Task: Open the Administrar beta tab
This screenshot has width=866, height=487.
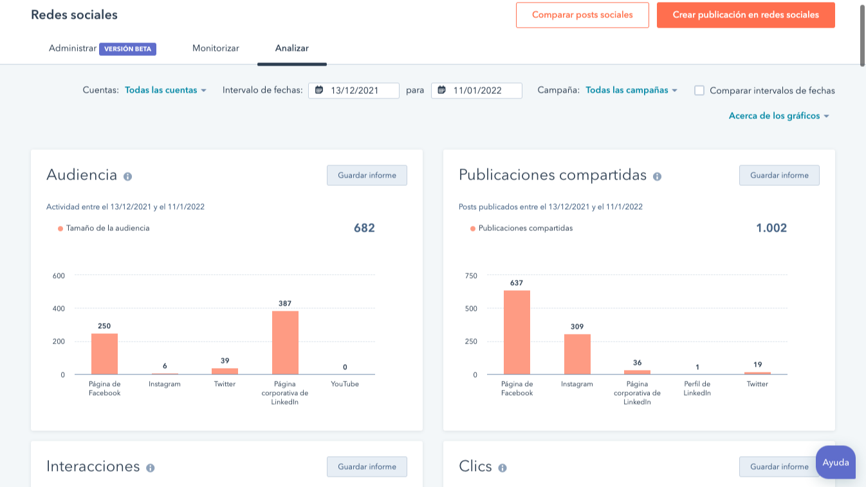Action: tap(72, 48)
